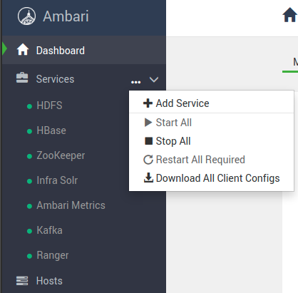Viewport: 298px width, 293px height.
Task: Click the download icon for client configs
Action: click(148, 178)
